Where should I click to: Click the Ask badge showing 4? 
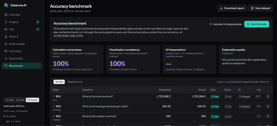pos(37,29)
